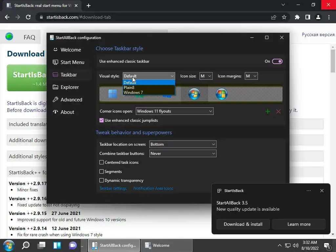Open Notification Area Icons link

[x=153, y=188]
